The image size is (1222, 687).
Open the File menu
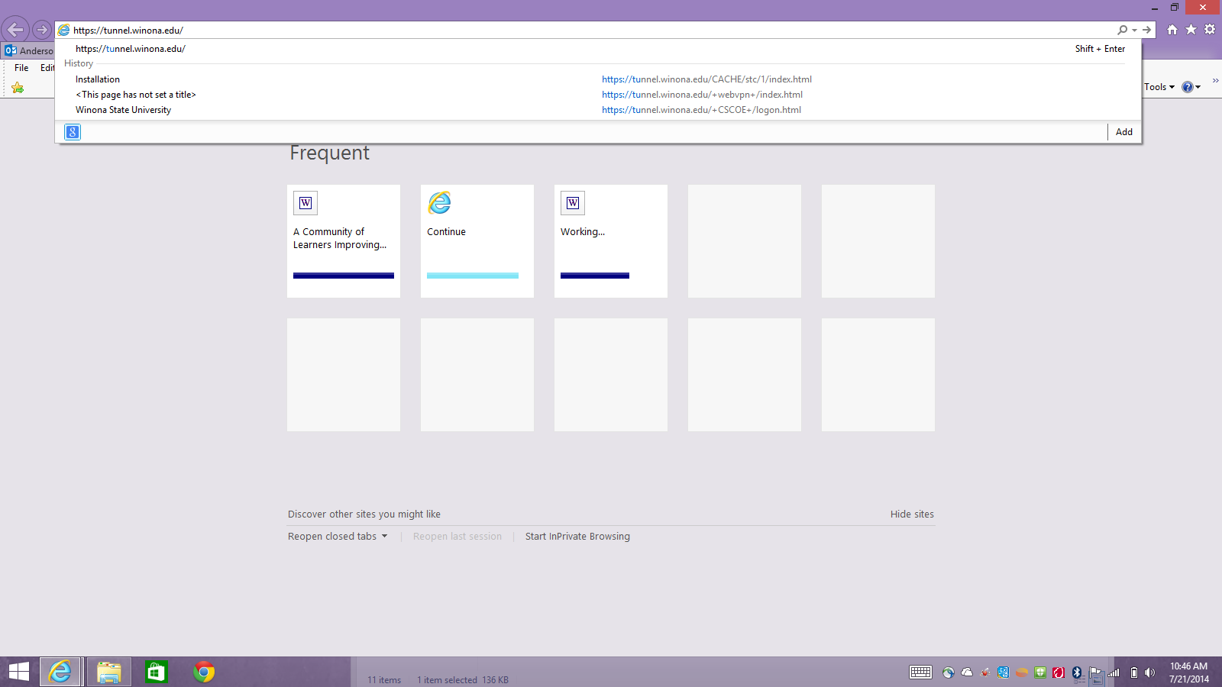coord(21,68)
